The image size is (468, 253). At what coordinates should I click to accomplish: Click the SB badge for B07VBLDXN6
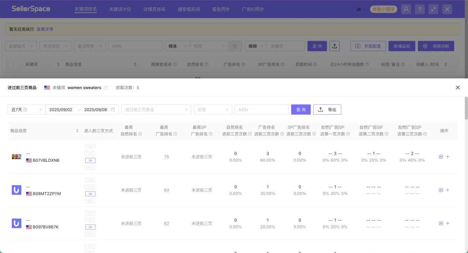point(90,161)
